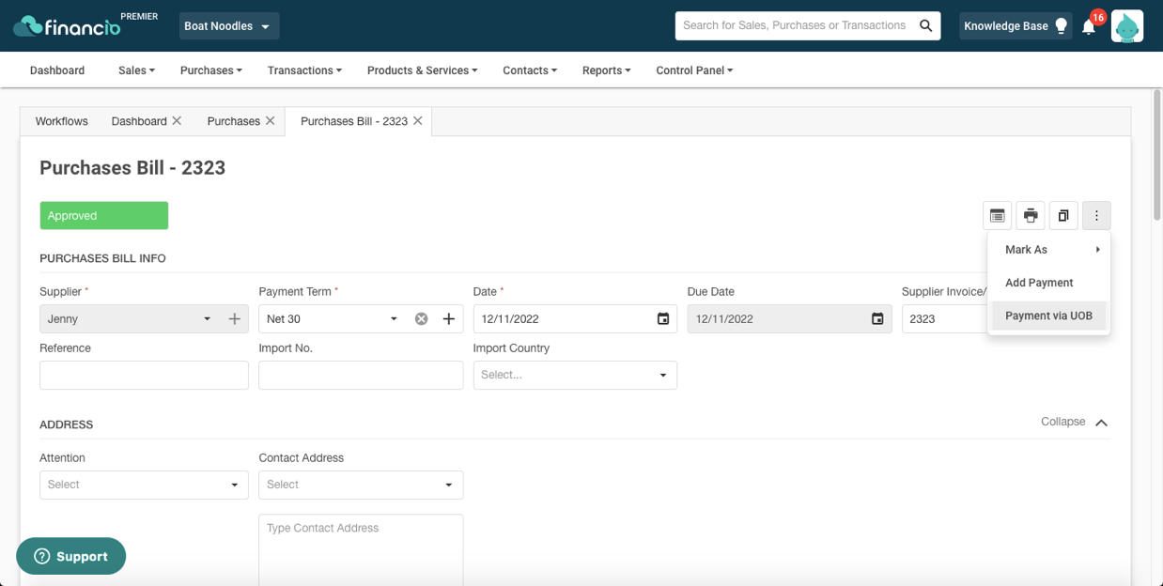Open the Contact Address select dropdown
Image resolution: width=1163 pixels, height=586 pixels.
pyautogui.click(x=361, y=485)
